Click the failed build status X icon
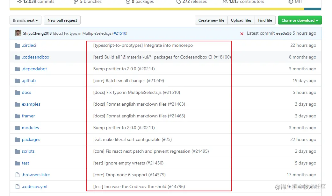This screenshot has width=332, height=196. pyautogui.click(x=242, y=34)
